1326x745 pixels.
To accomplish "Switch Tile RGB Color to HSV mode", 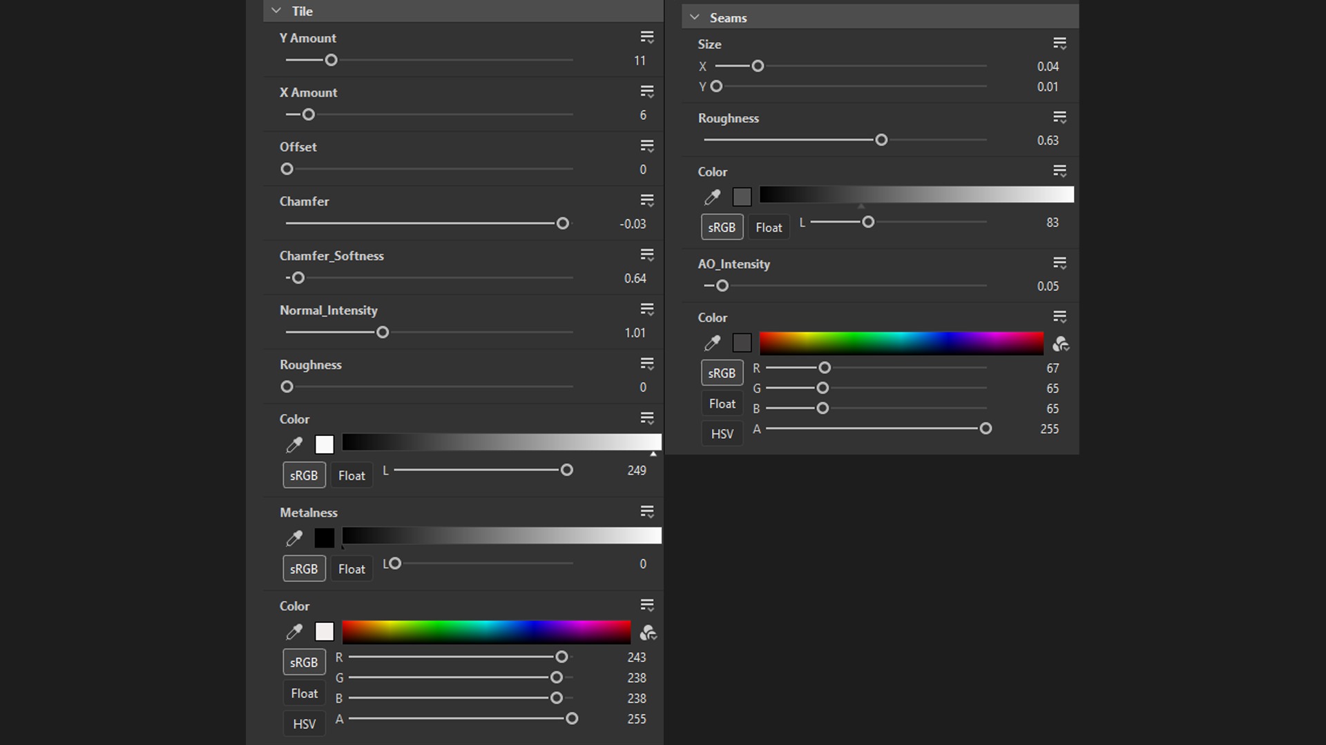I will [304, 724].
